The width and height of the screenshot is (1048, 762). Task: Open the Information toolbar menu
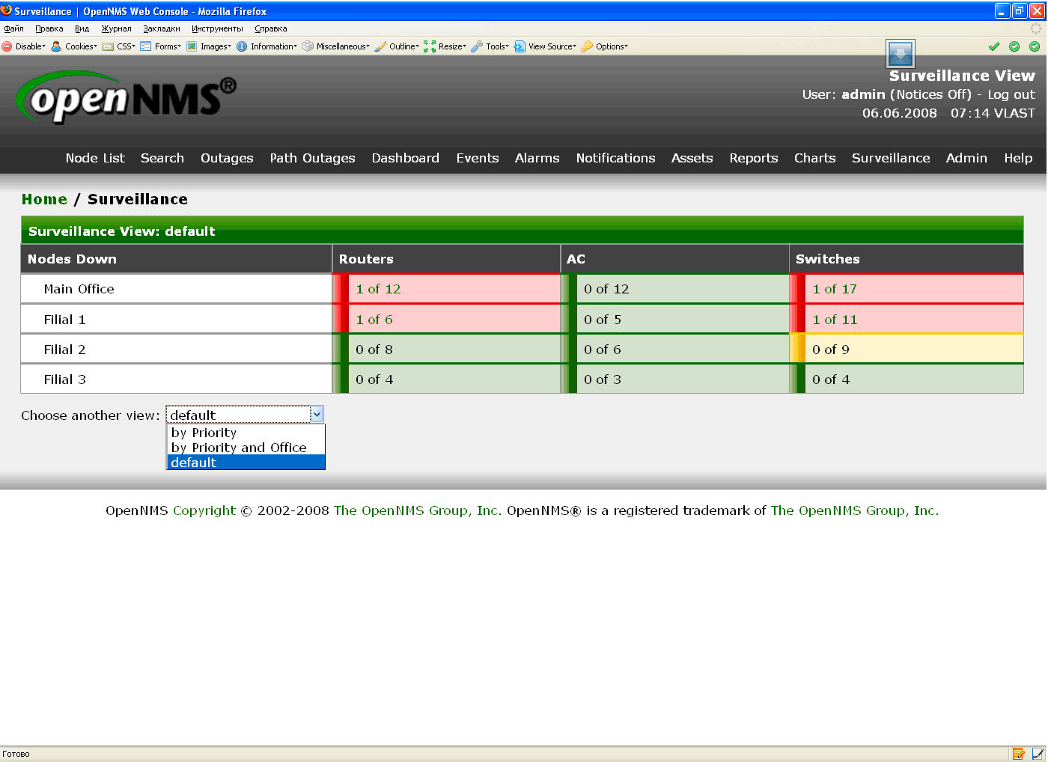coord(267,46)
